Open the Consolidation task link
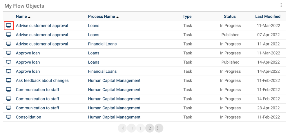Screen dimensions: 290x136 tap(28, 117)
